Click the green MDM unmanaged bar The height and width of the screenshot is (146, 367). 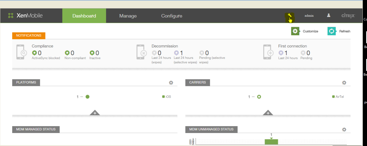click(x=271, y=142)
